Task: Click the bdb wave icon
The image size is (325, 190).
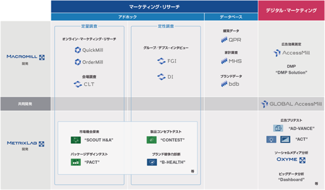Action: [224, 84]
